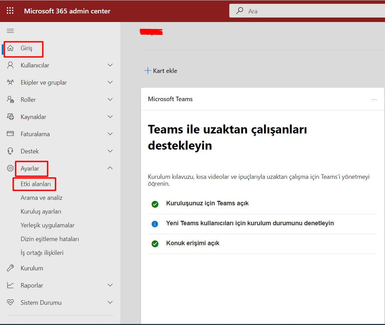Click the Sistem Durumu heart icon
The width and height of the screenshot is (385, 325).
click(x=10, y=302)
